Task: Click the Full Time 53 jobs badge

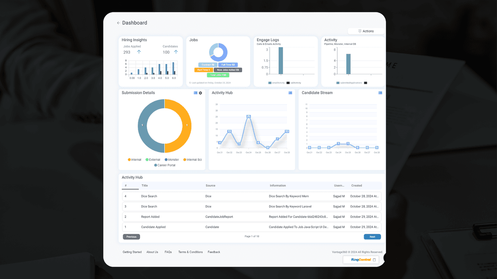Action: tap(227, 65)
